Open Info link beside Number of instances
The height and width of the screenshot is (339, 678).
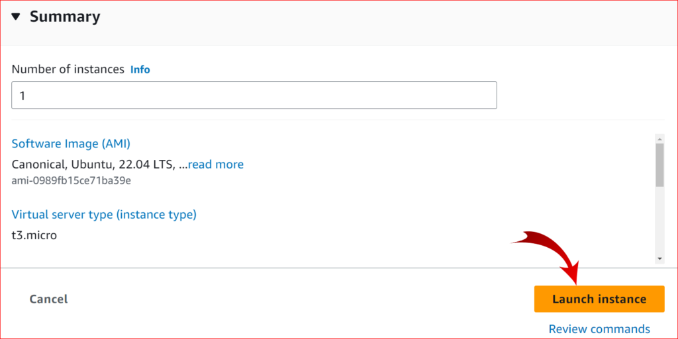point(140,69)
